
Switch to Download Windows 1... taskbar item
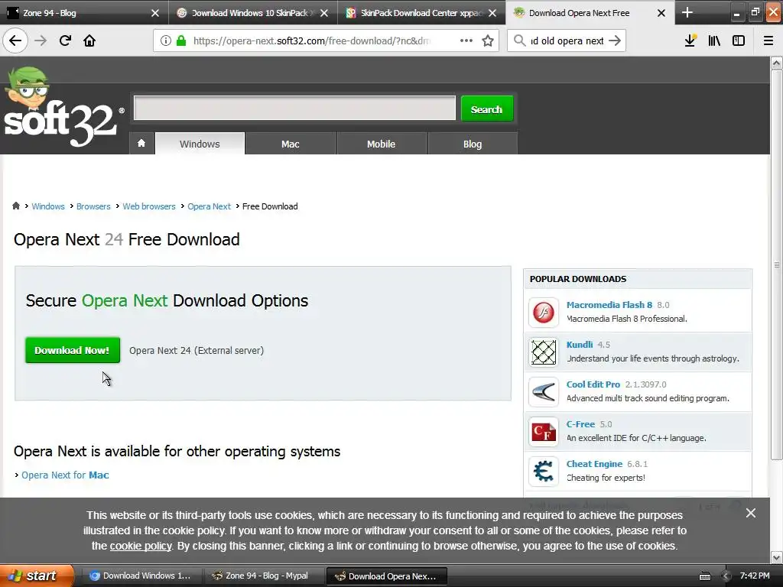click(141, 576)
